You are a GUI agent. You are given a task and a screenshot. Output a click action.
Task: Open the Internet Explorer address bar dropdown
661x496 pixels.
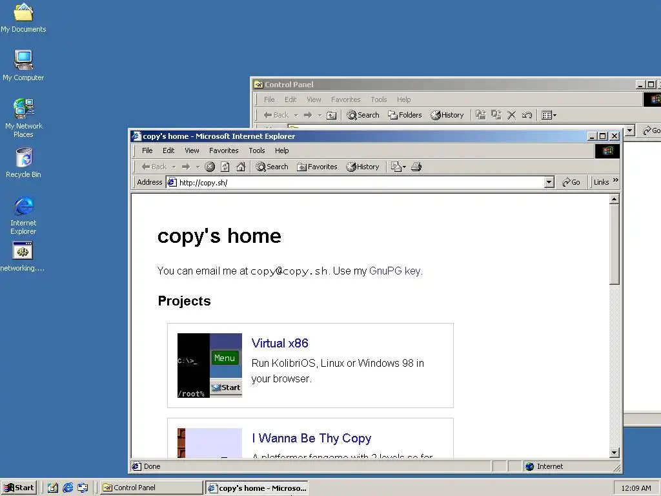click(x=549, y=182)
